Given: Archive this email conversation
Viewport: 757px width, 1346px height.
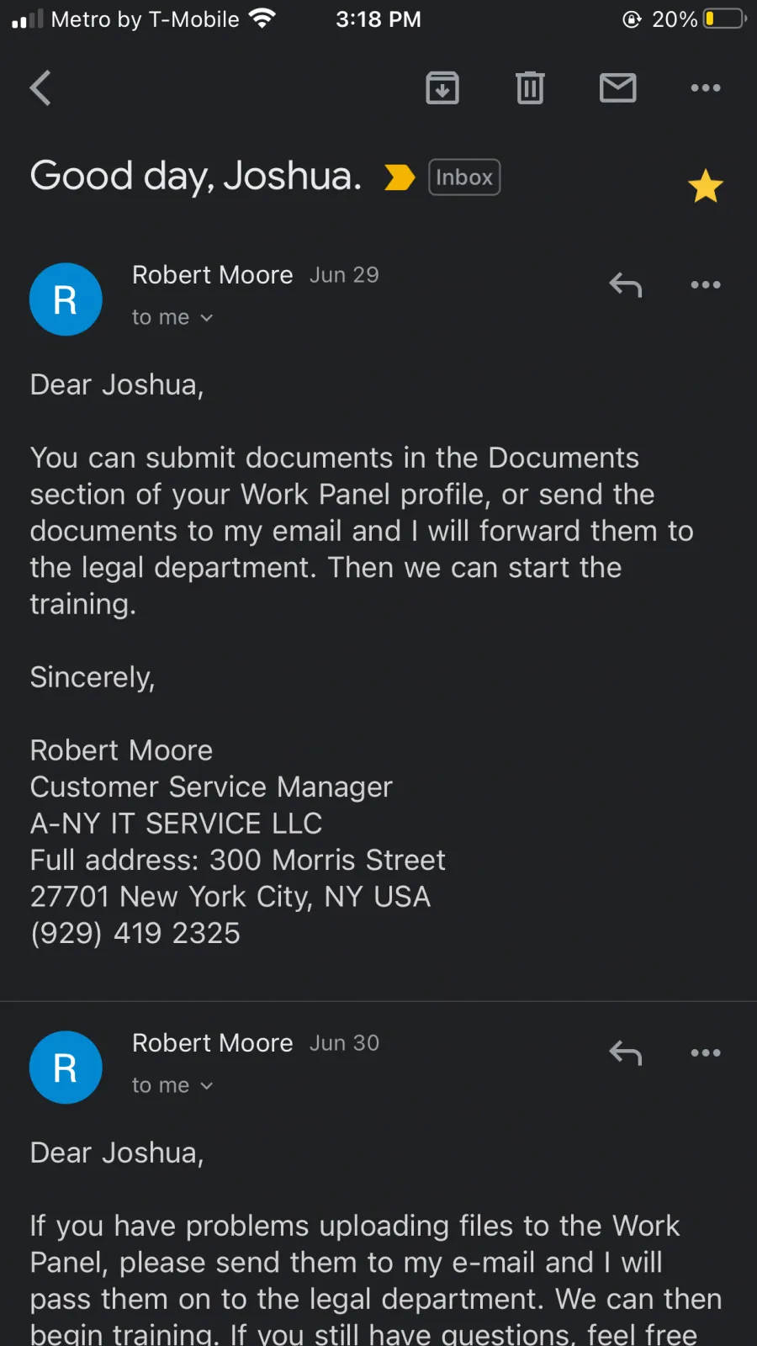Looking at the screenshot, I should pos(442,87).
